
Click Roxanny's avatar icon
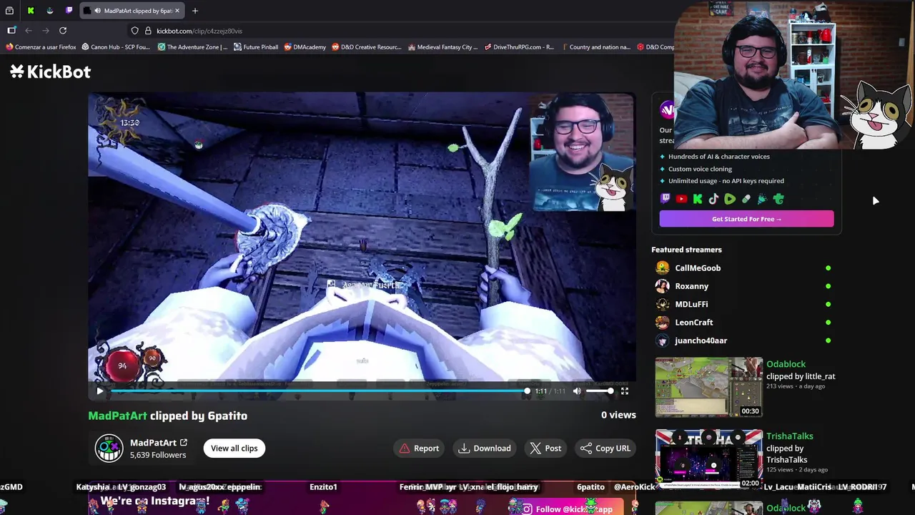pos(663,286)
